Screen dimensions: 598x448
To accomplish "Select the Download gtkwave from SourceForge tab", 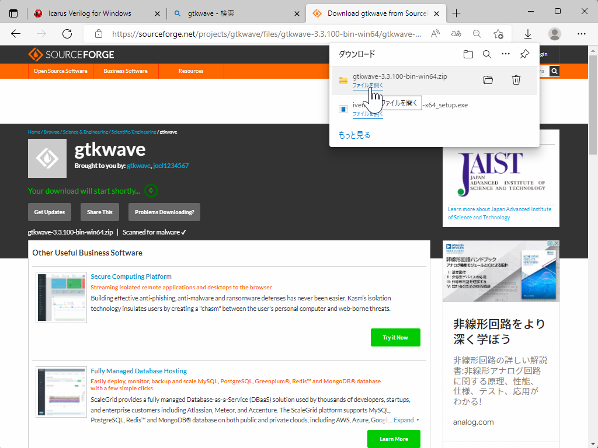I will pos(376,13).
